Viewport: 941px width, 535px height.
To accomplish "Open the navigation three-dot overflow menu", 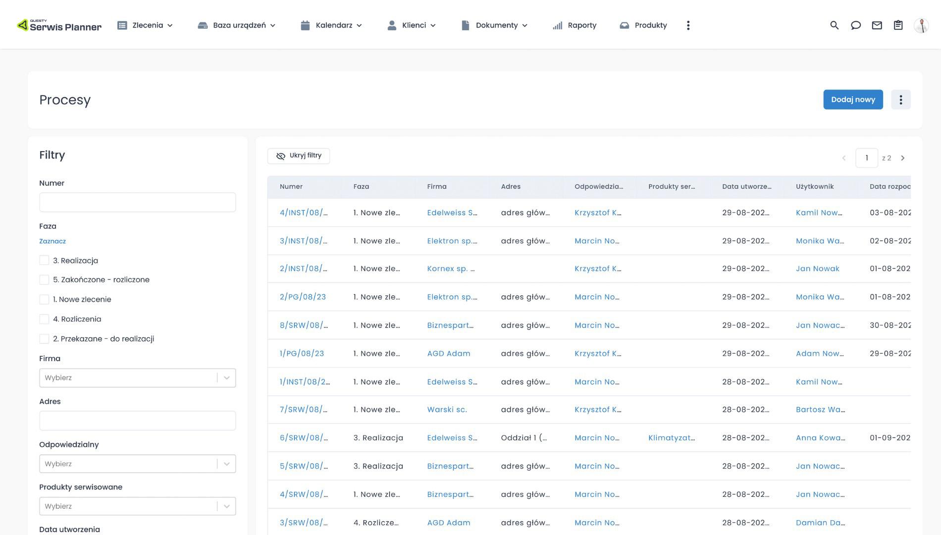I will click(688, 25).
